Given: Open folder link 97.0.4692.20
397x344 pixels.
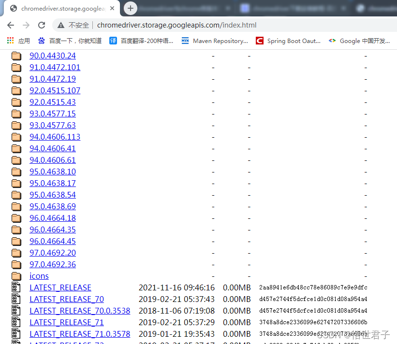Looking at the screenshot, I should 53,253.
